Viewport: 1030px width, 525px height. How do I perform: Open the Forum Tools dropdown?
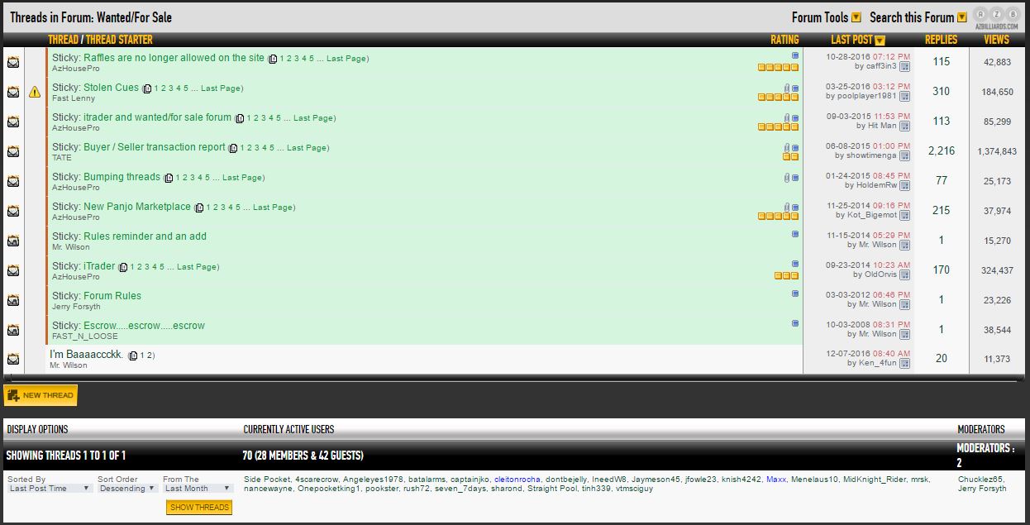(826, 17)
